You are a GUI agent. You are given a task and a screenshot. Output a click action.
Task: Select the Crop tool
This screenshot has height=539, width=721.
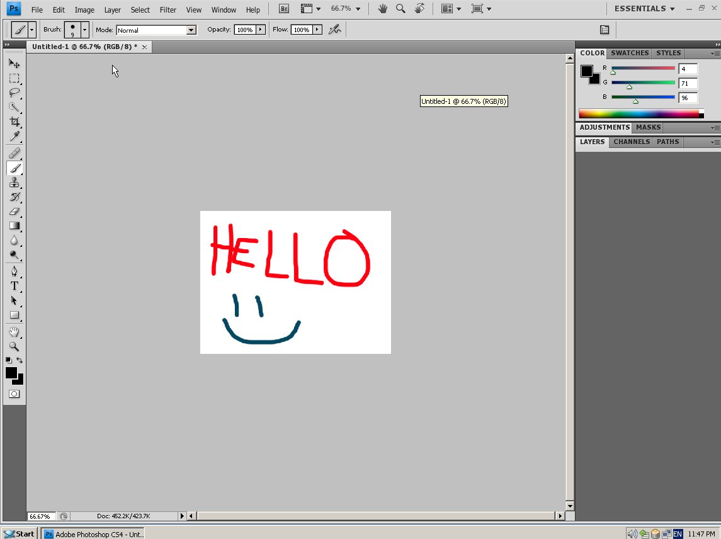[x=14, y=122]
